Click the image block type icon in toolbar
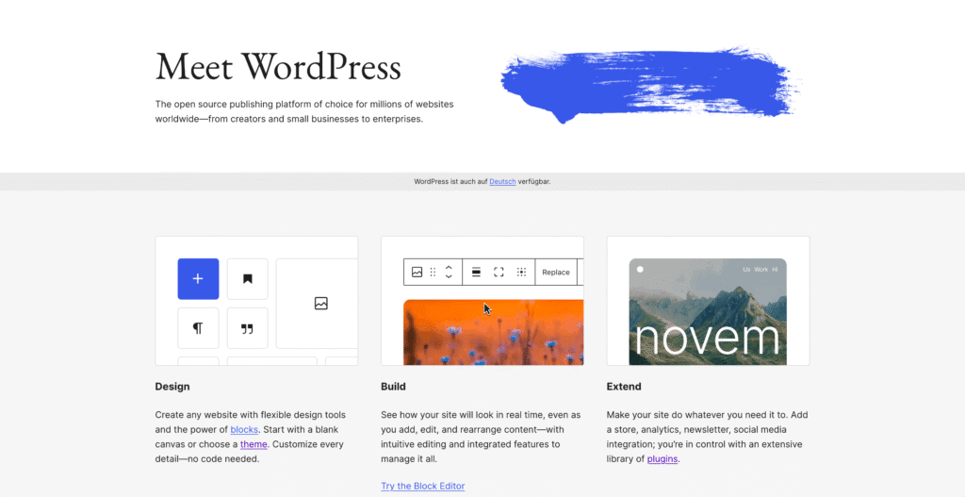The height and width of the screenshot is (497, 965). pos(417,273)
